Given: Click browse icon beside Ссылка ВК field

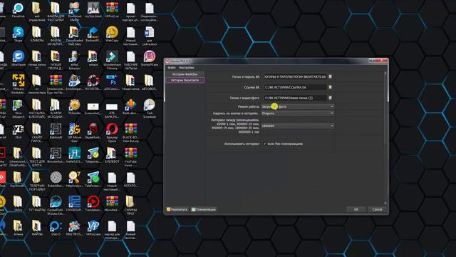Looking at the screenshot, I should [x=330, y=87].
